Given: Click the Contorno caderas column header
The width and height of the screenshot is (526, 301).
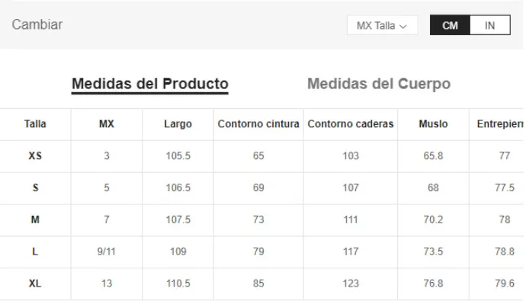Looking at the screenshot, I should [351, 124].
